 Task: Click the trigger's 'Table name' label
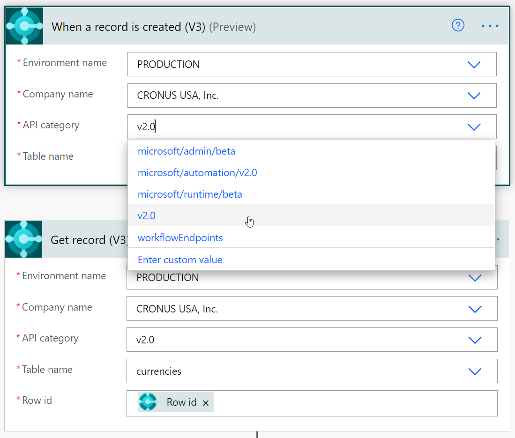(48, 156)
